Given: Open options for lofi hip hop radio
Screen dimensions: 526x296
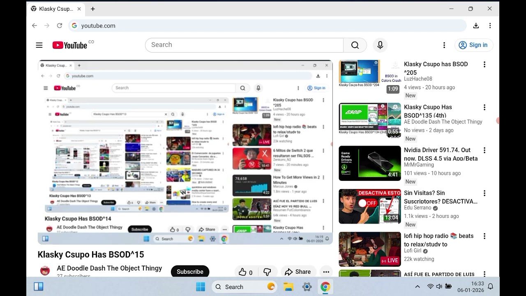Looking at the screenshot, I should point(484,236).
